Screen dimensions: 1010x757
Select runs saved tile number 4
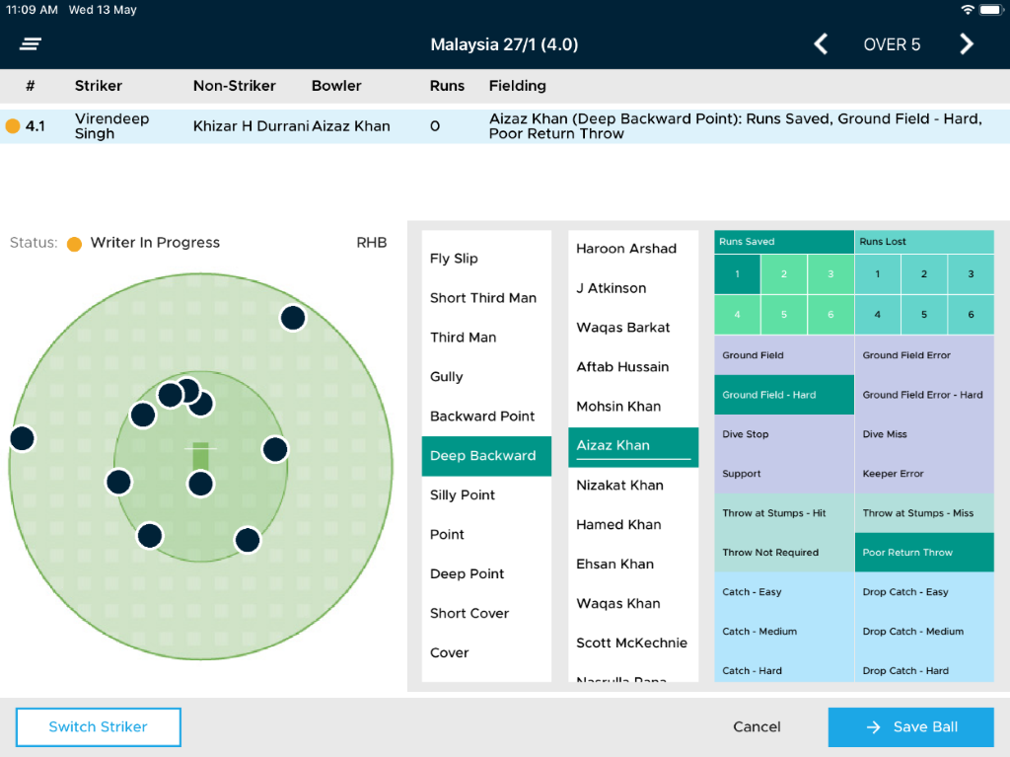pos(737,315)
